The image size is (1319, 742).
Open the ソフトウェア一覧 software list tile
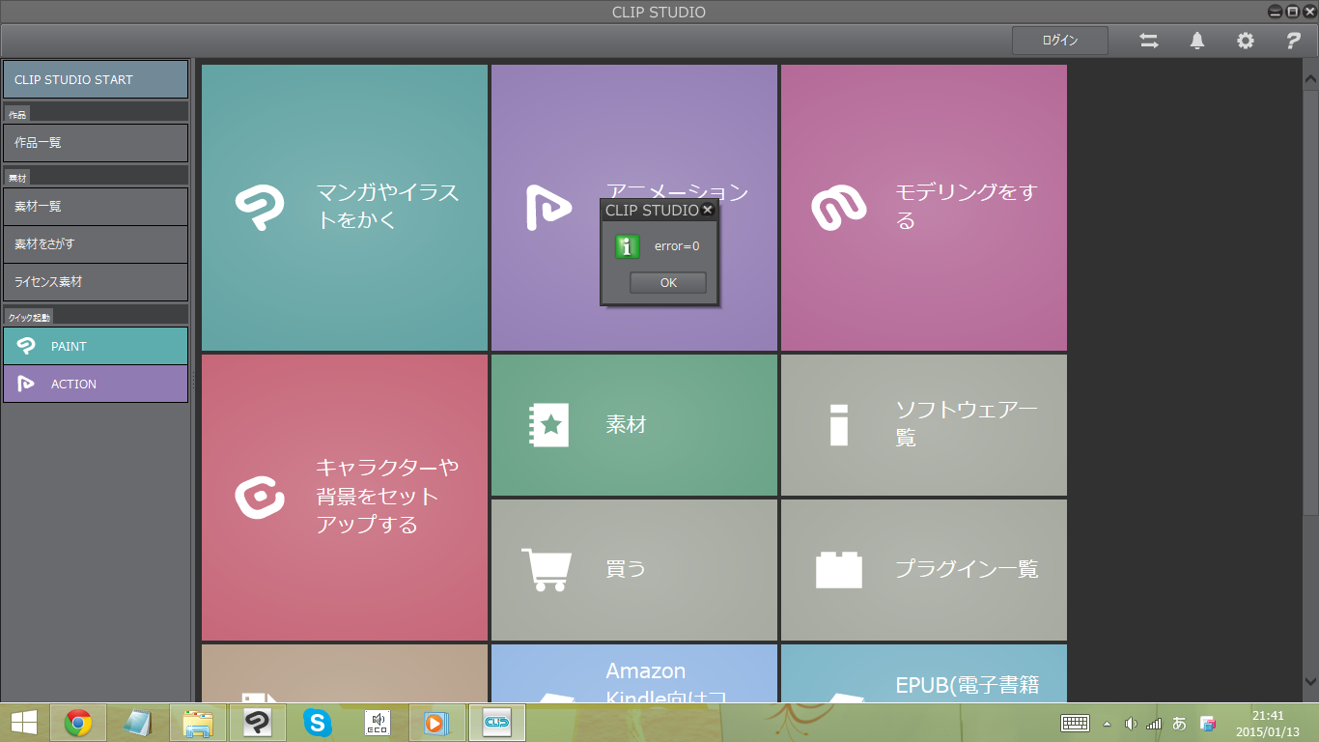click(x=923, y=425)
